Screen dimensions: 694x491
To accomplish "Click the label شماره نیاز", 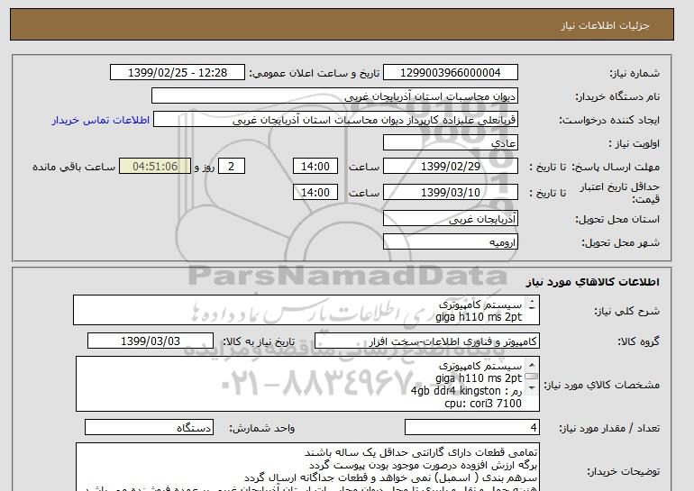I will (635, 74).
